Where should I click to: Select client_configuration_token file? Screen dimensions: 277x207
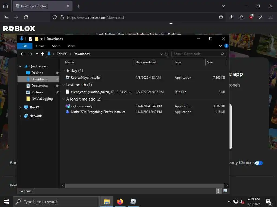point(145,92)
